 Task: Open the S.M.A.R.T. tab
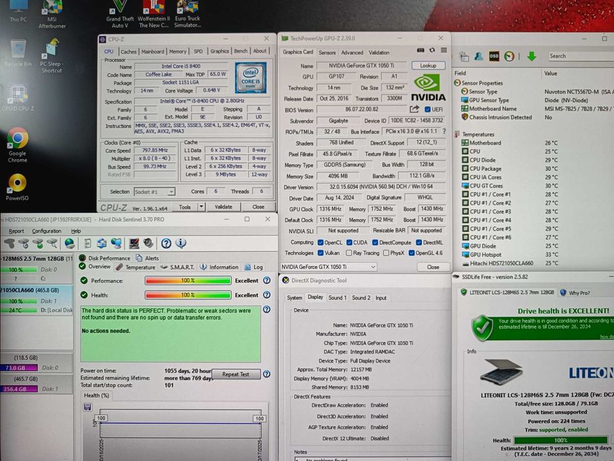click(180, 267)
